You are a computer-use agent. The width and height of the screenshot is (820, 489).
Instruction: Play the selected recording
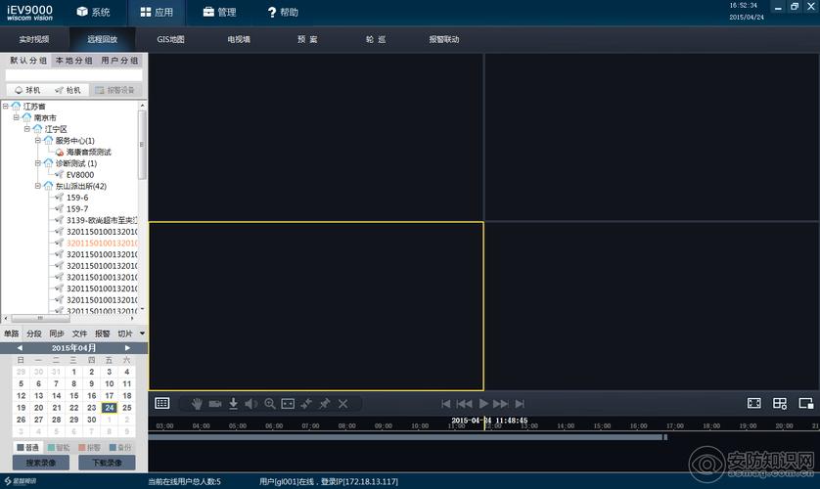point(483,403)
